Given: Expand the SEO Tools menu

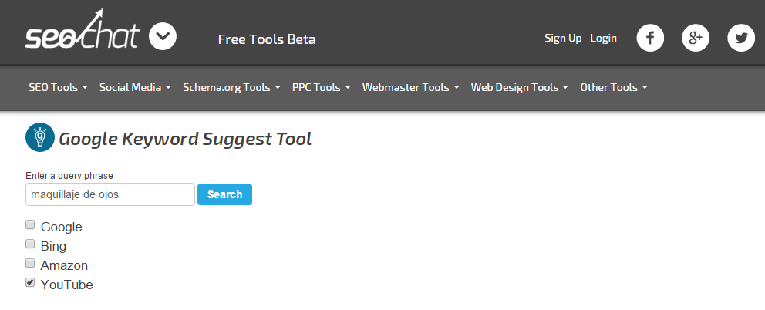Looking at the screenshot, I should [x=58, y=87].
